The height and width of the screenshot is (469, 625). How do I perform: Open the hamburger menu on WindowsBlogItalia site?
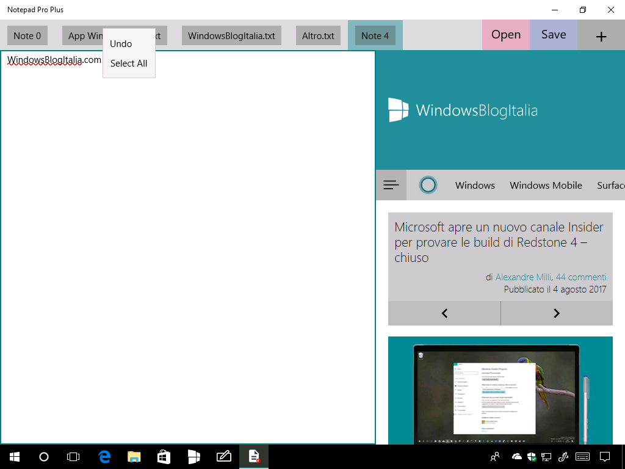[x=391, y=185]
